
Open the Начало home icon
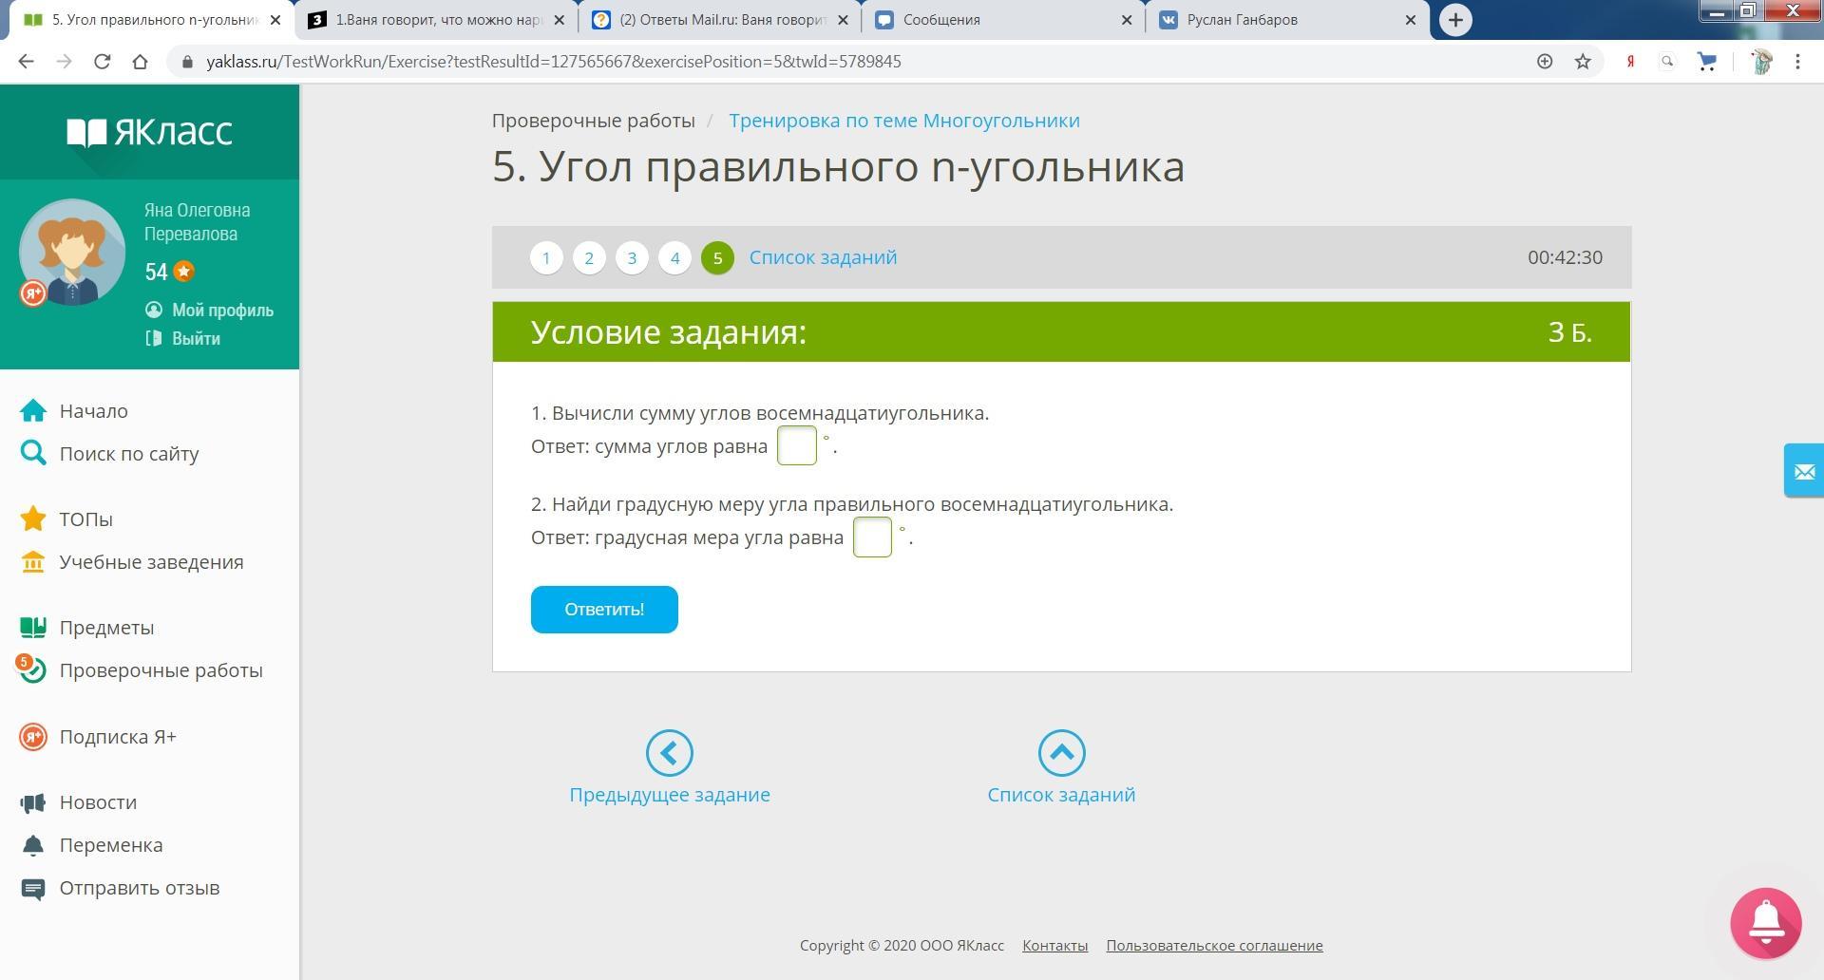(33, 410)
